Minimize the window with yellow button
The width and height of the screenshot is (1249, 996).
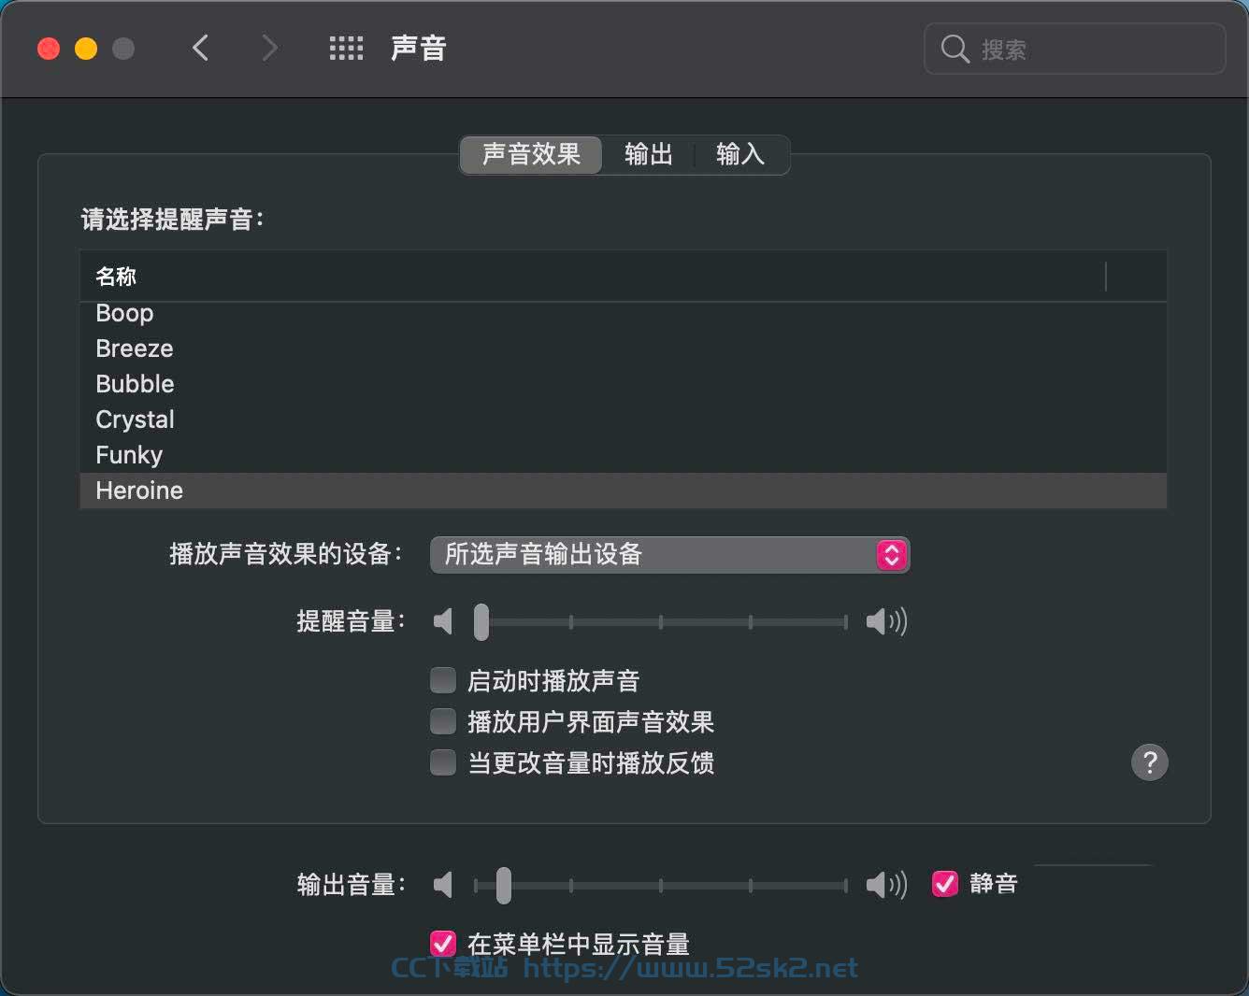[86, 49]
